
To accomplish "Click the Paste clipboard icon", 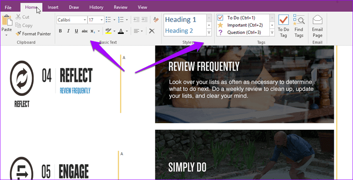I will [7, 21].
